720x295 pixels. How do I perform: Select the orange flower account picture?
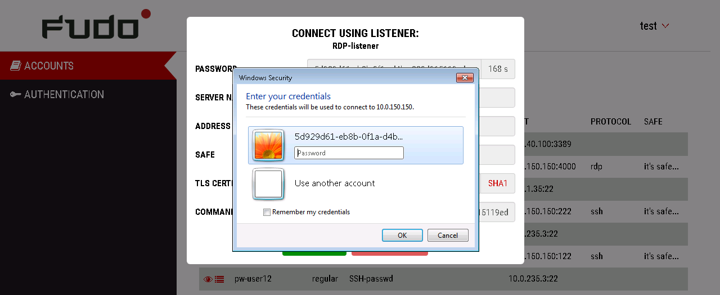[x=268, y=145]
